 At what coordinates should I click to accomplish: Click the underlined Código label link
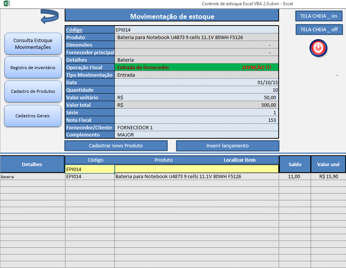coord(74,30)
